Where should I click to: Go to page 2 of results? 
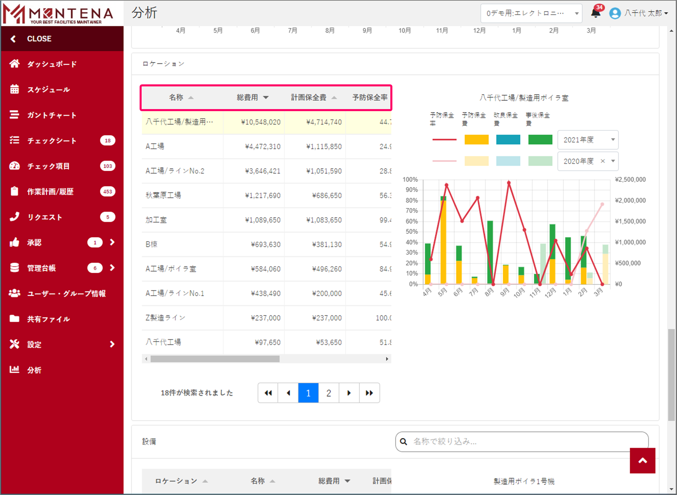click(x=328, y=393)
